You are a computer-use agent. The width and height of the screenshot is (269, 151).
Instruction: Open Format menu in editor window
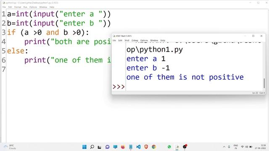(x=18, y=7)
